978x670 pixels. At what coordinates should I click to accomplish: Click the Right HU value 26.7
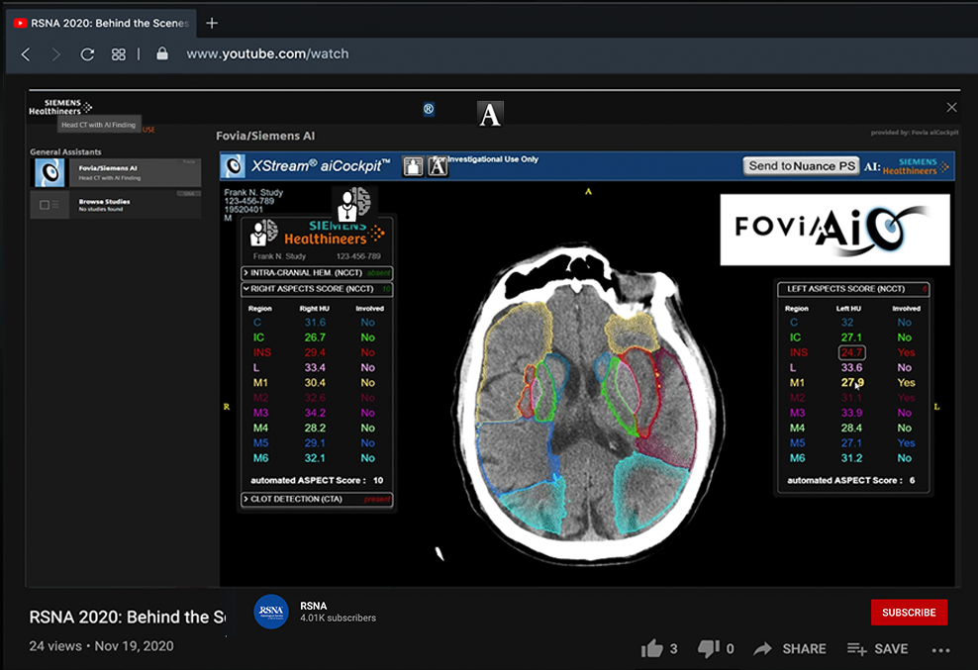(x=315, y=337)
